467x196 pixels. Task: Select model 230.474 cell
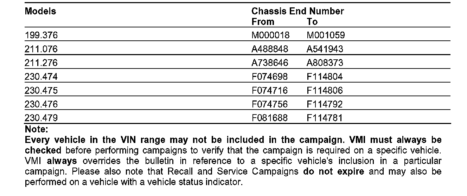(x=41, y=77)
